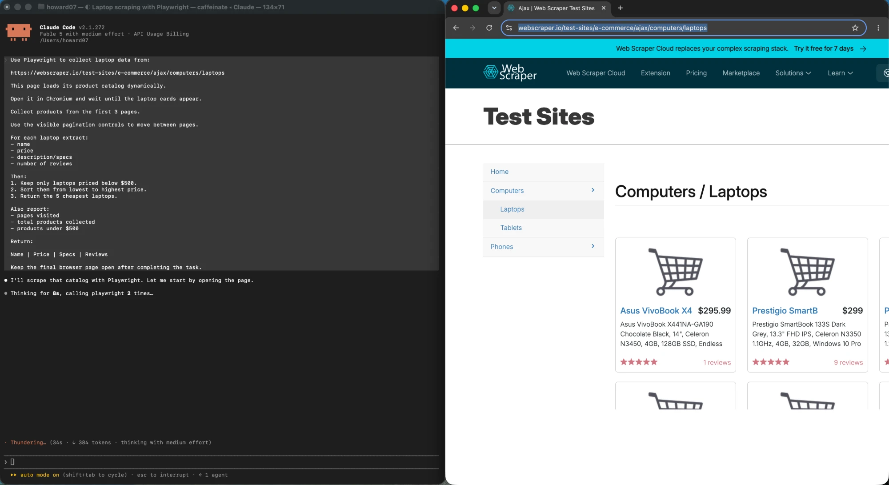Click the folder icon in terminal title bar

pyautogui.click(x=41, y=7)
